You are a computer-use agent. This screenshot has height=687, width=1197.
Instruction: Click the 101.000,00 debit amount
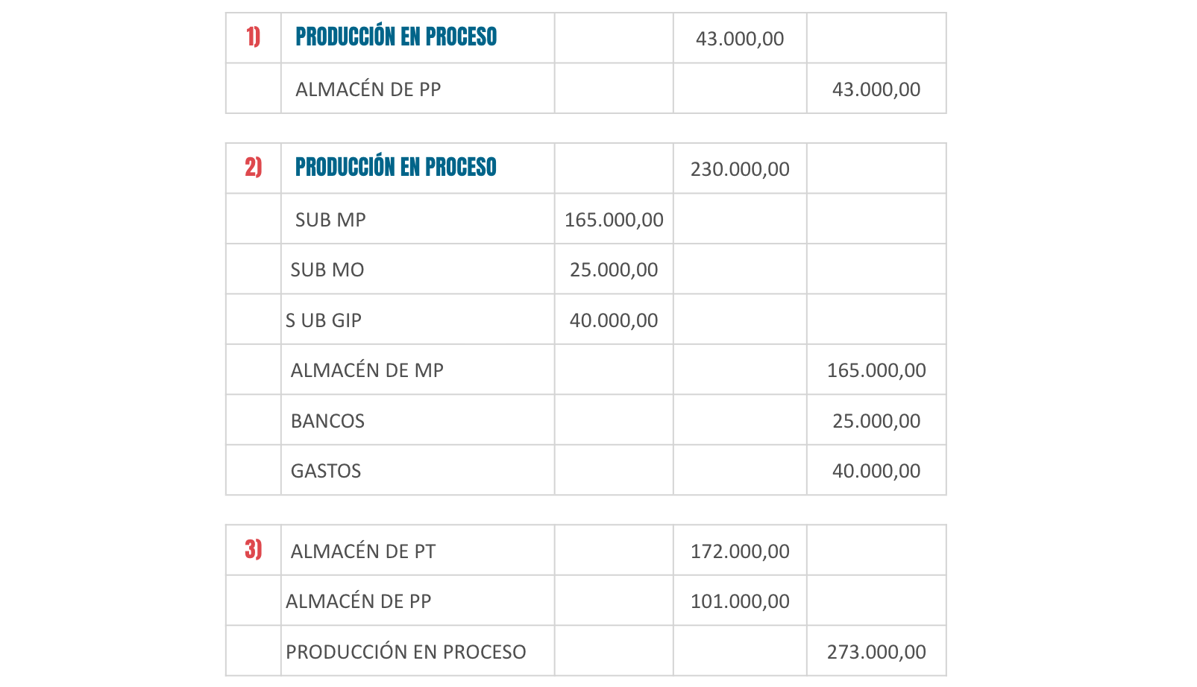(740, 601)
